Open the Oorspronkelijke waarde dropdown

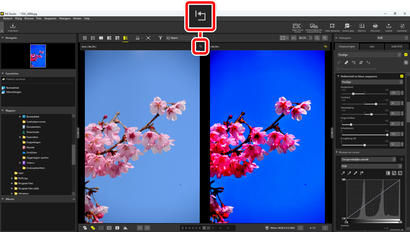pyautogui.click(x=368, y=159)
